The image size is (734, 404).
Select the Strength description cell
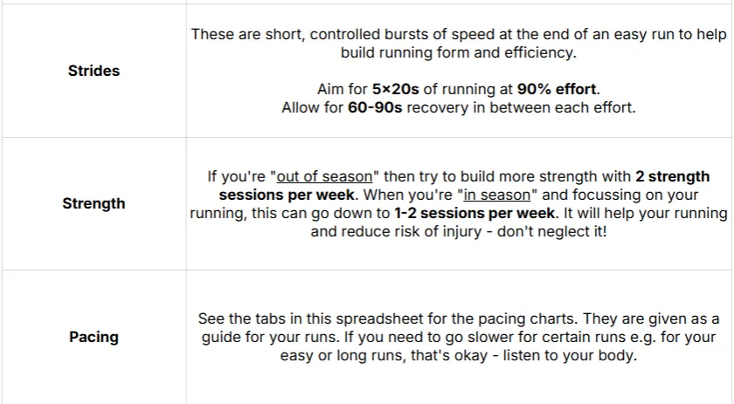[x=459, y=203]
